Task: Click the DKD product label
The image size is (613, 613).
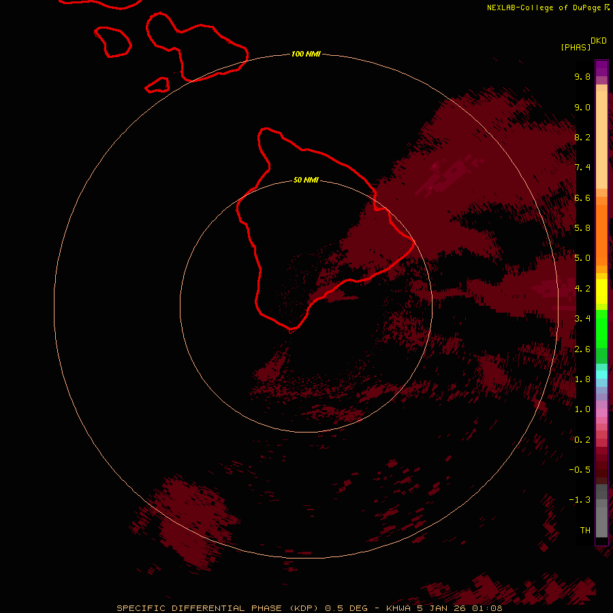Action: coord(598,40)
